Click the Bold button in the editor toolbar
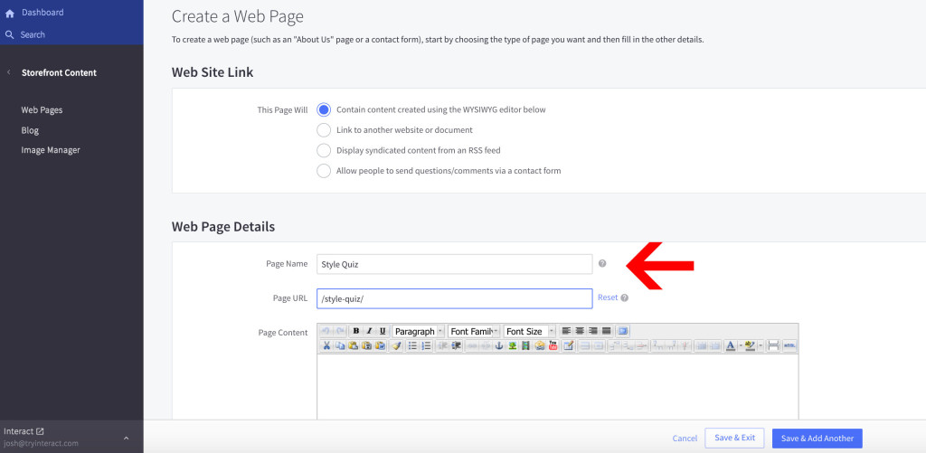Image resolution: width=926 pixels, height=453 pixels. coord(356,331)
